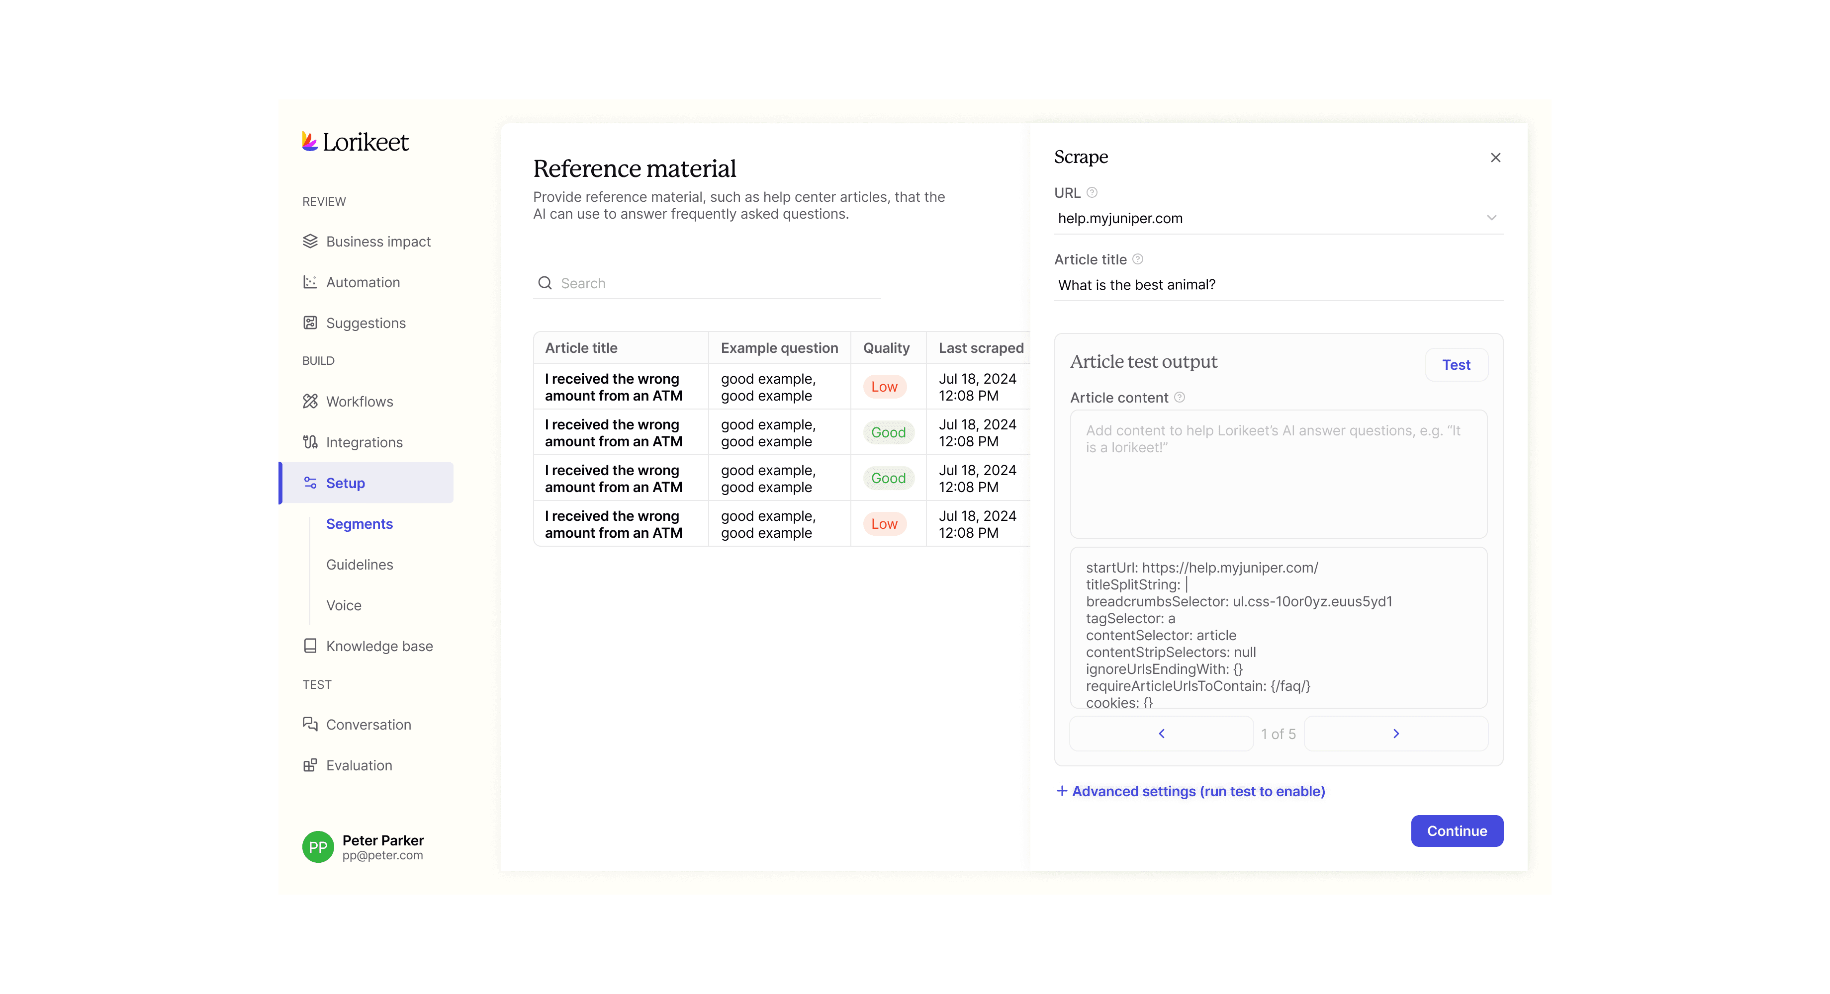
Task: Expand Advanced settings section
Action: pos(1190,791)
